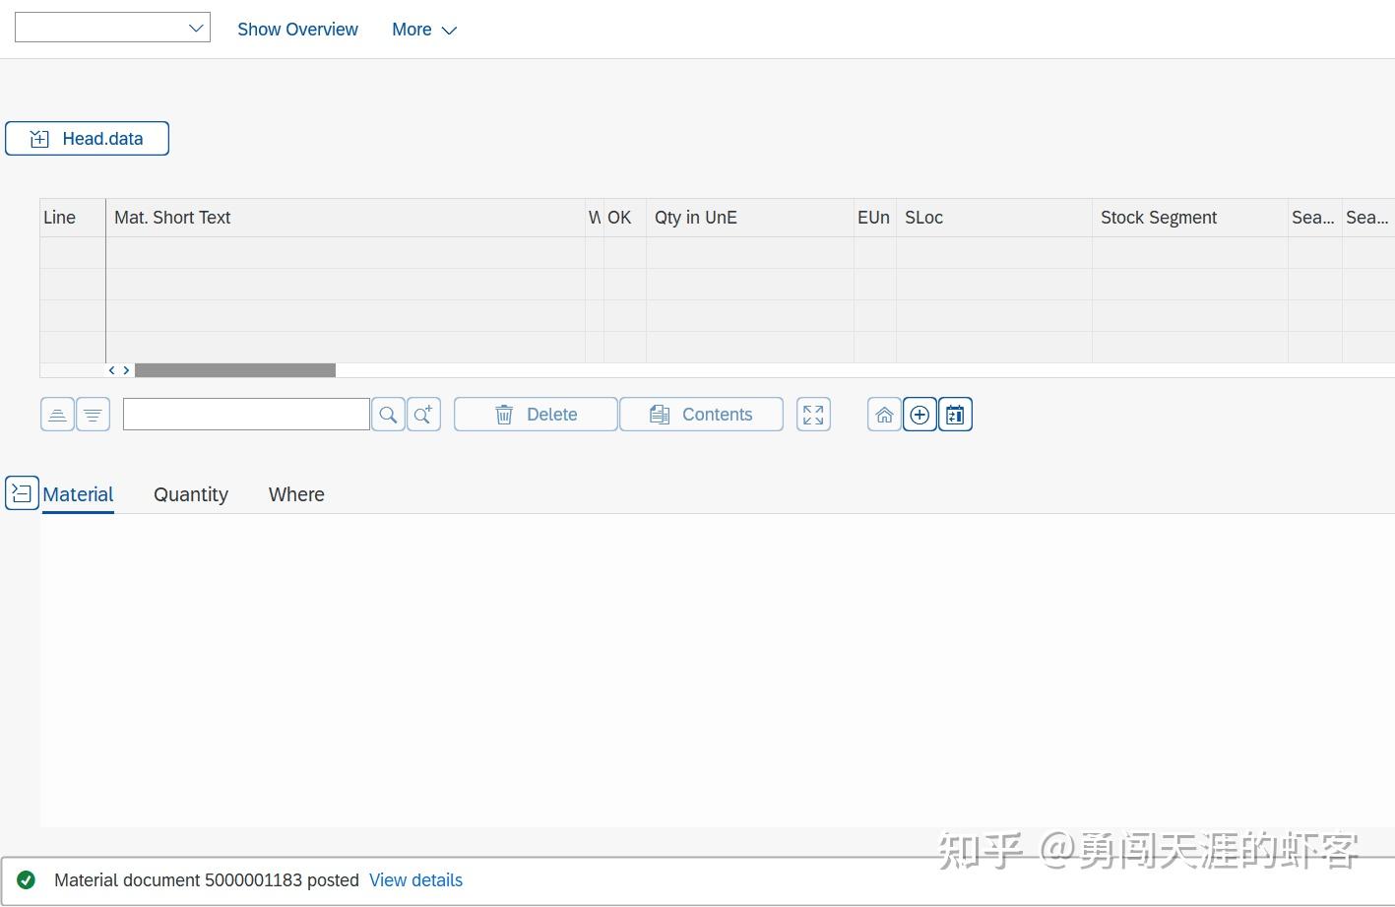Click the Delete button

point(536,414)
